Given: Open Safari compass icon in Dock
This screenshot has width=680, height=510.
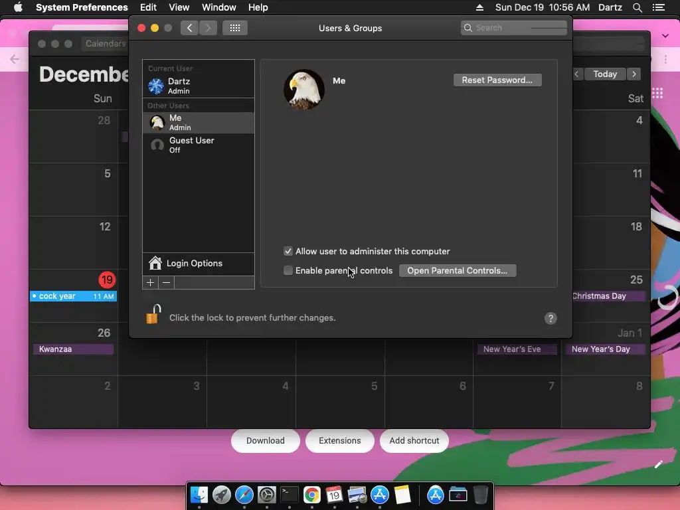Looking at the screenshot, I should (244, 495).
